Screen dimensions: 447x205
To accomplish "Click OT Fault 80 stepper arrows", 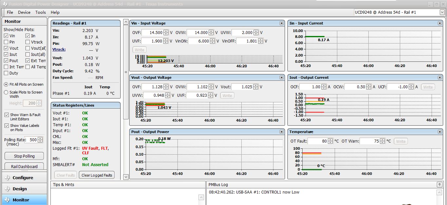I will 330,141.
